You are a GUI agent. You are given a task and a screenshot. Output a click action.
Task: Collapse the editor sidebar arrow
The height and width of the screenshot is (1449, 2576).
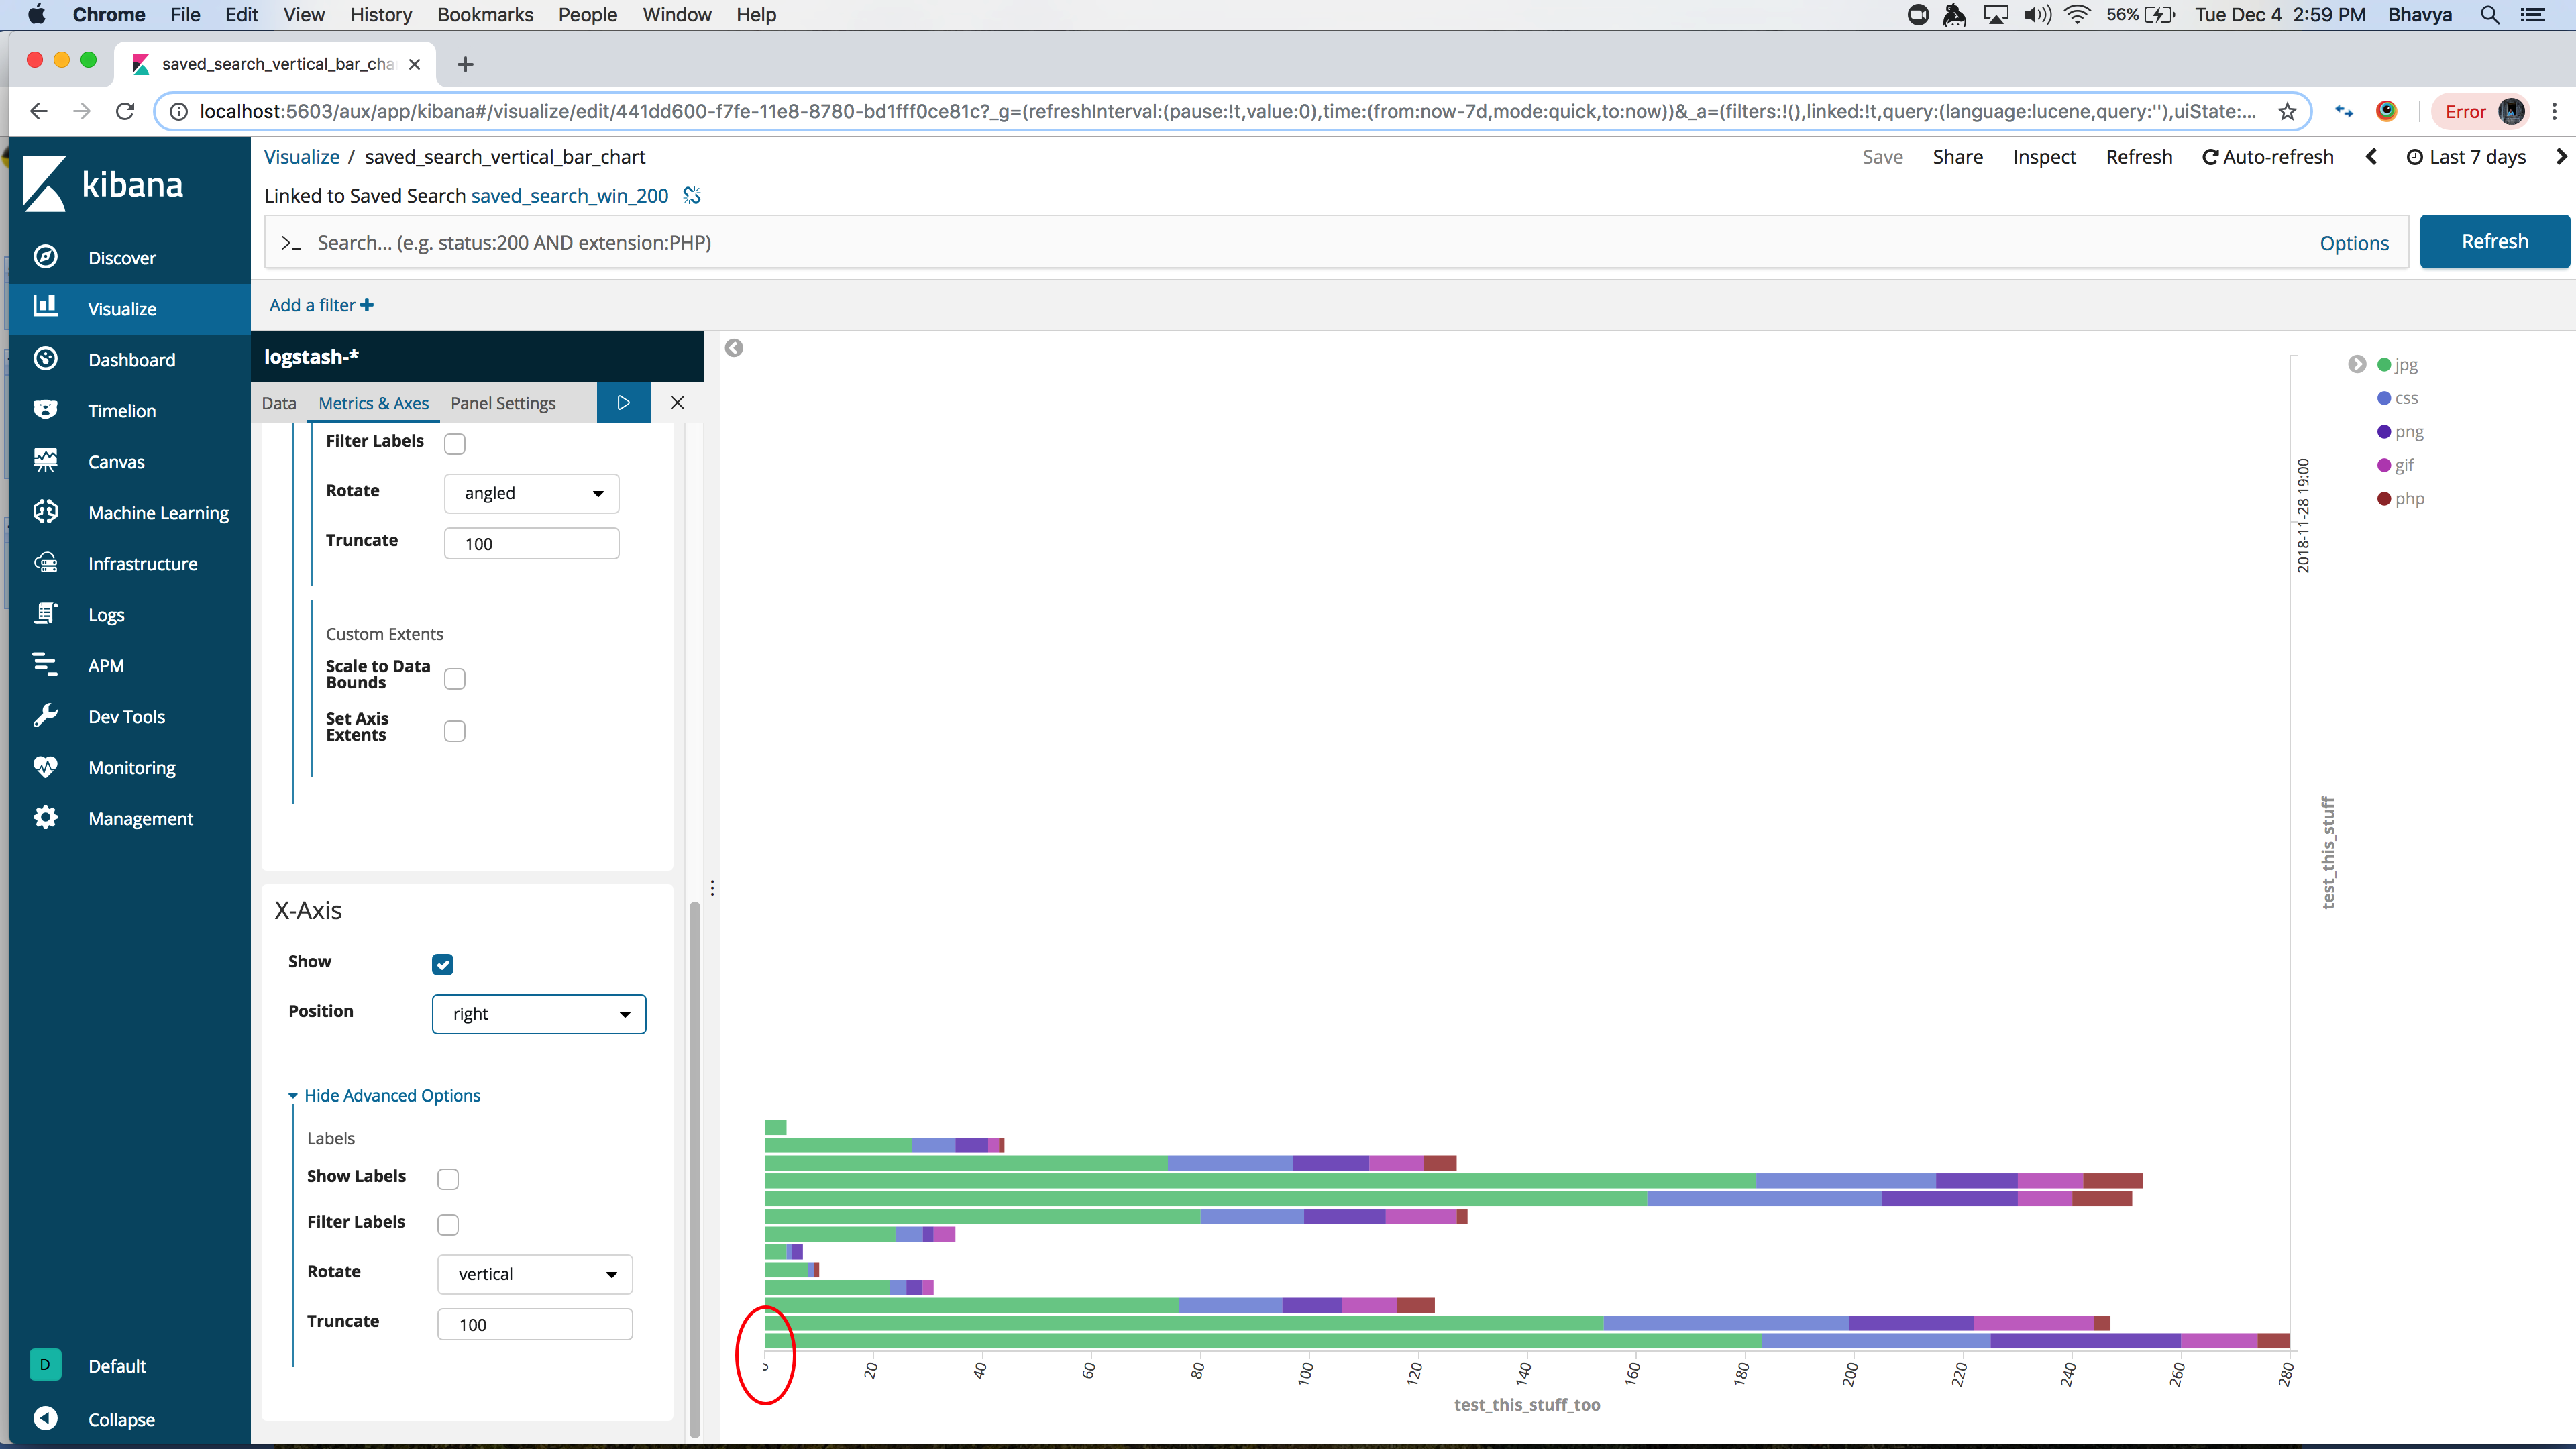pyautogui.click(x=734, y=348)
